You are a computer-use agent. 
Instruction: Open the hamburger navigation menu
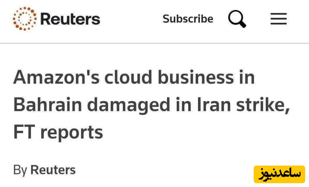pos(278,19)
